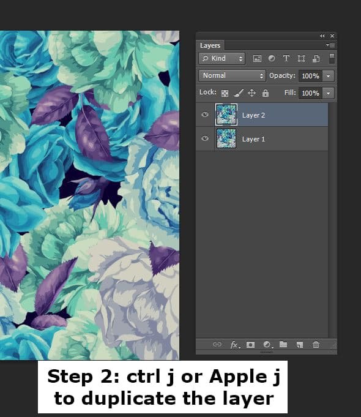Filter layers by pixel layers icon
The height and width of the screenshot is (417, 361).
[x=257, y=59]
